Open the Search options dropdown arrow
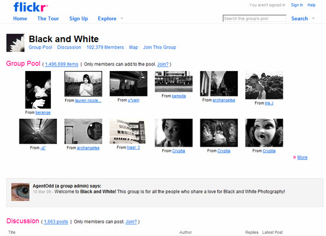Screen dimensions: 326x236 click(x=314, y=18)
